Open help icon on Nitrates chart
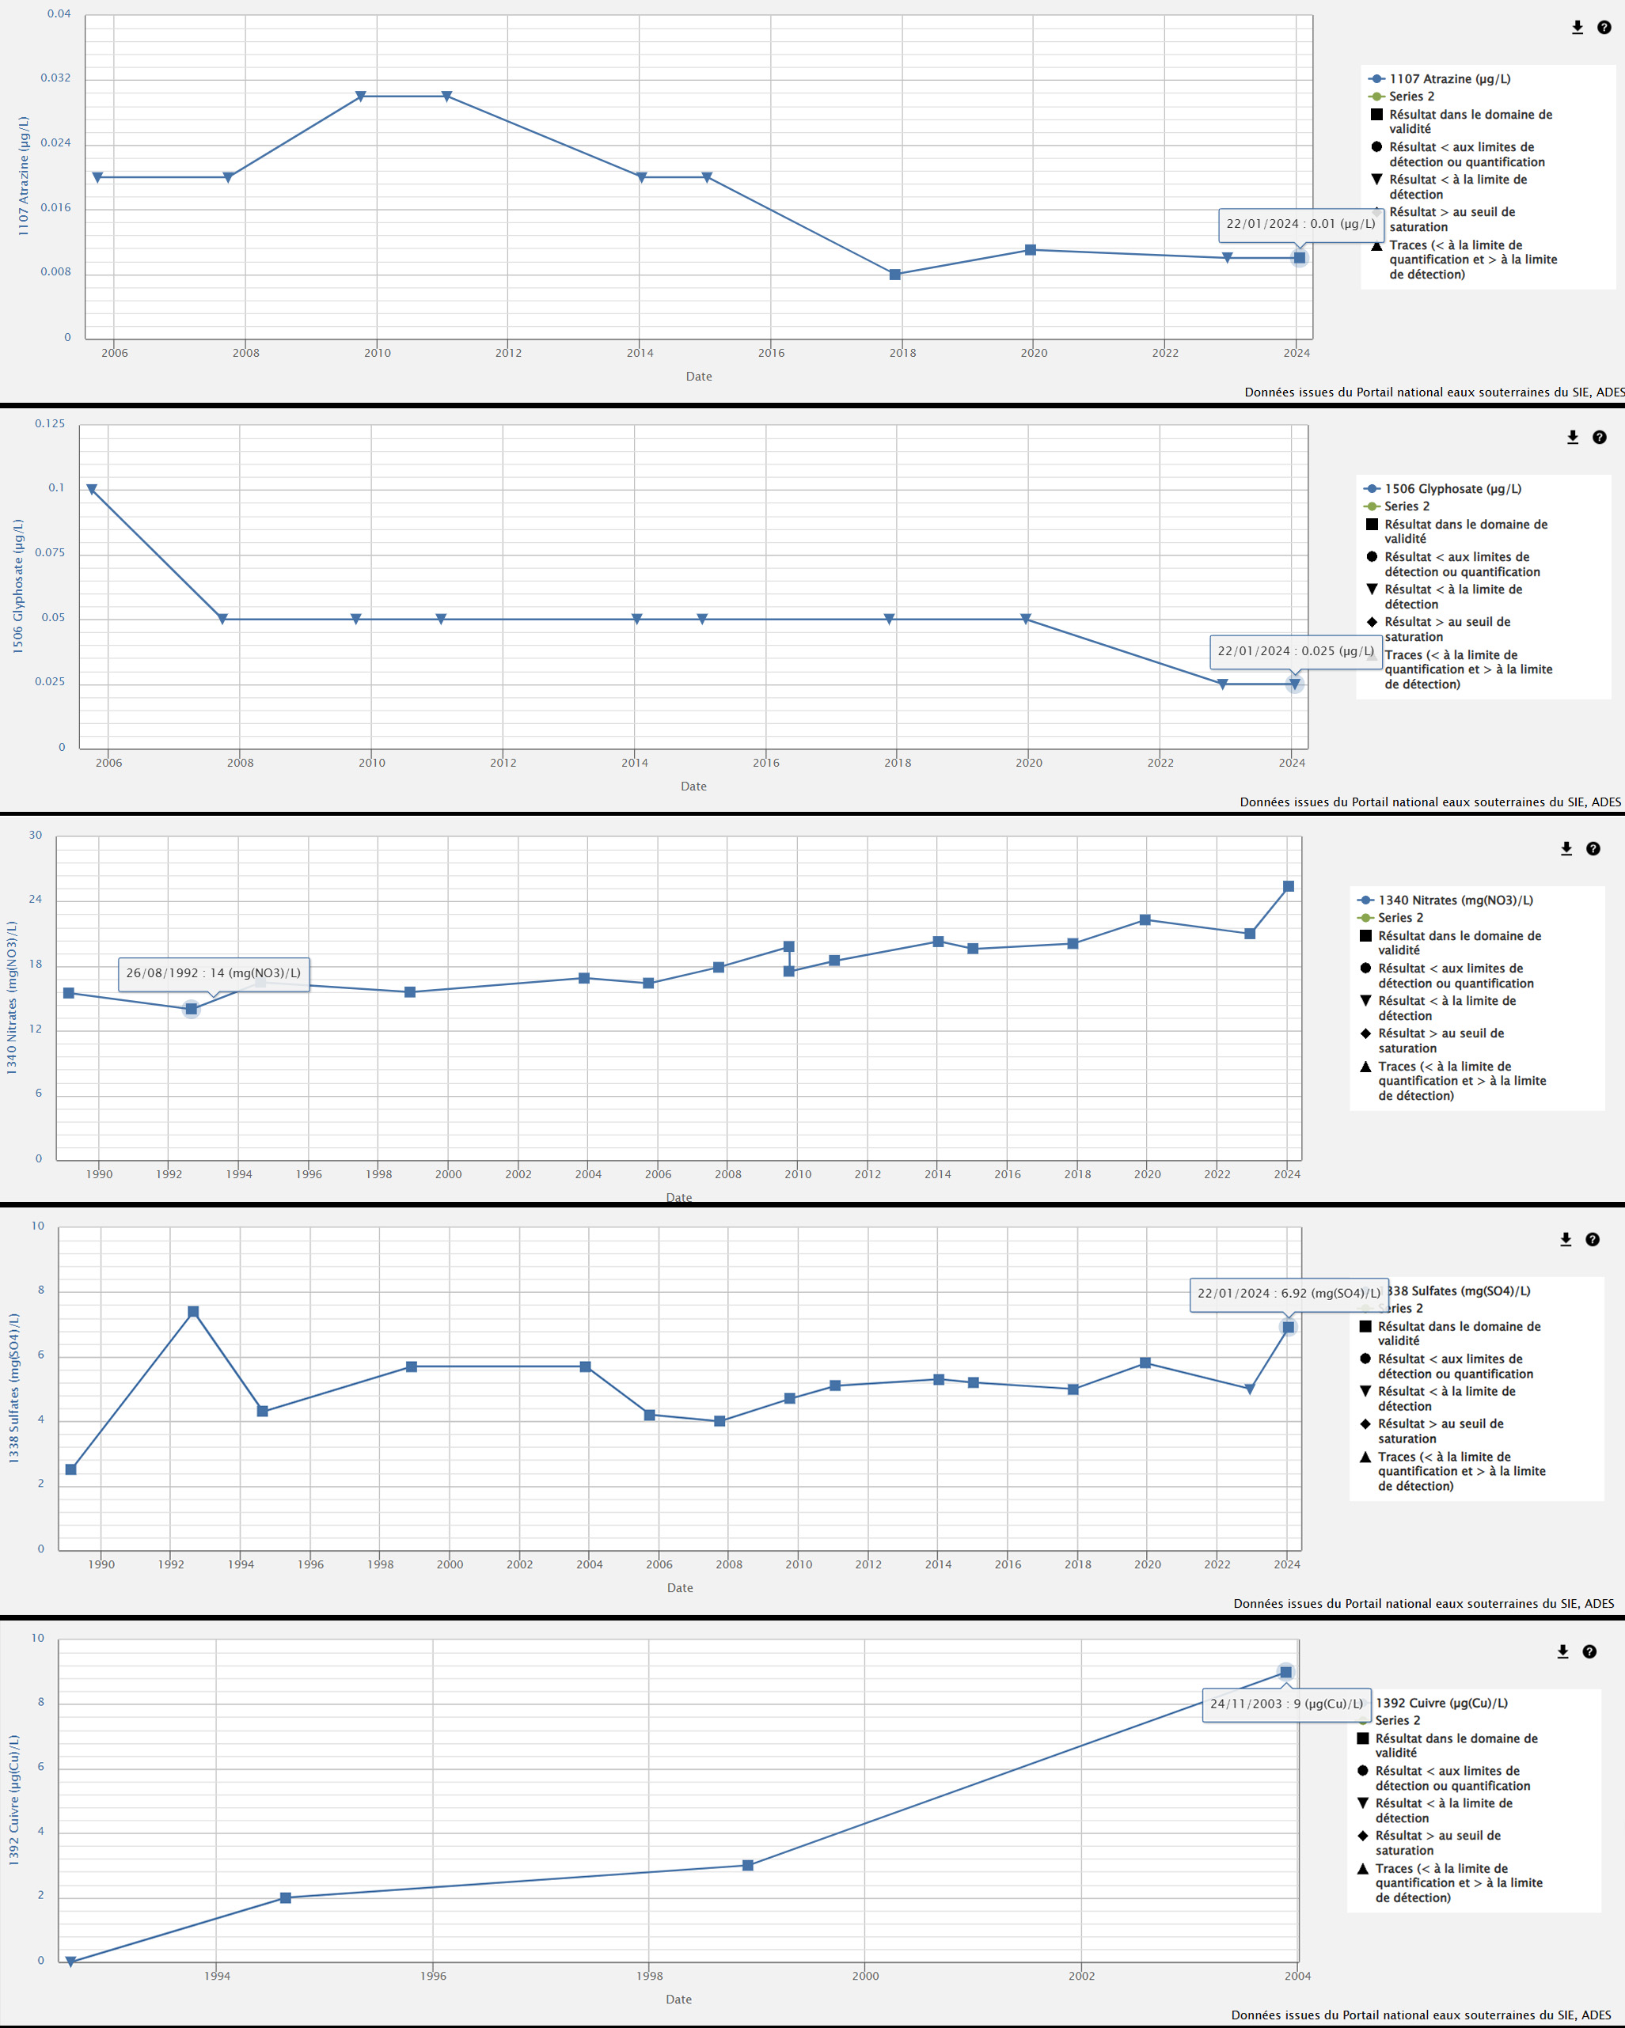 click(x=1593, y=848)
